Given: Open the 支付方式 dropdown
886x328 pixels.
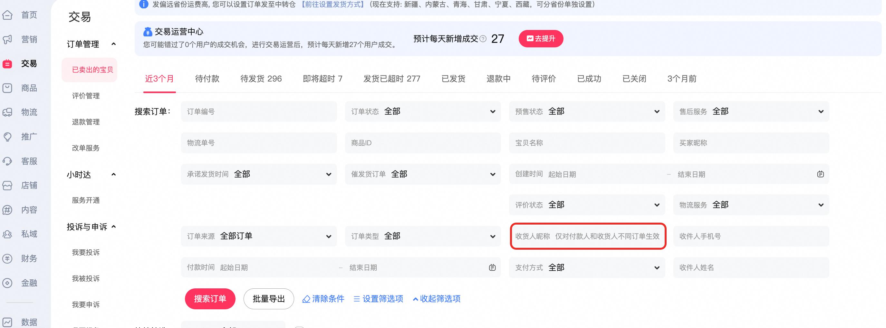Looking at the screenshot, I should click(x=587, y=267).
